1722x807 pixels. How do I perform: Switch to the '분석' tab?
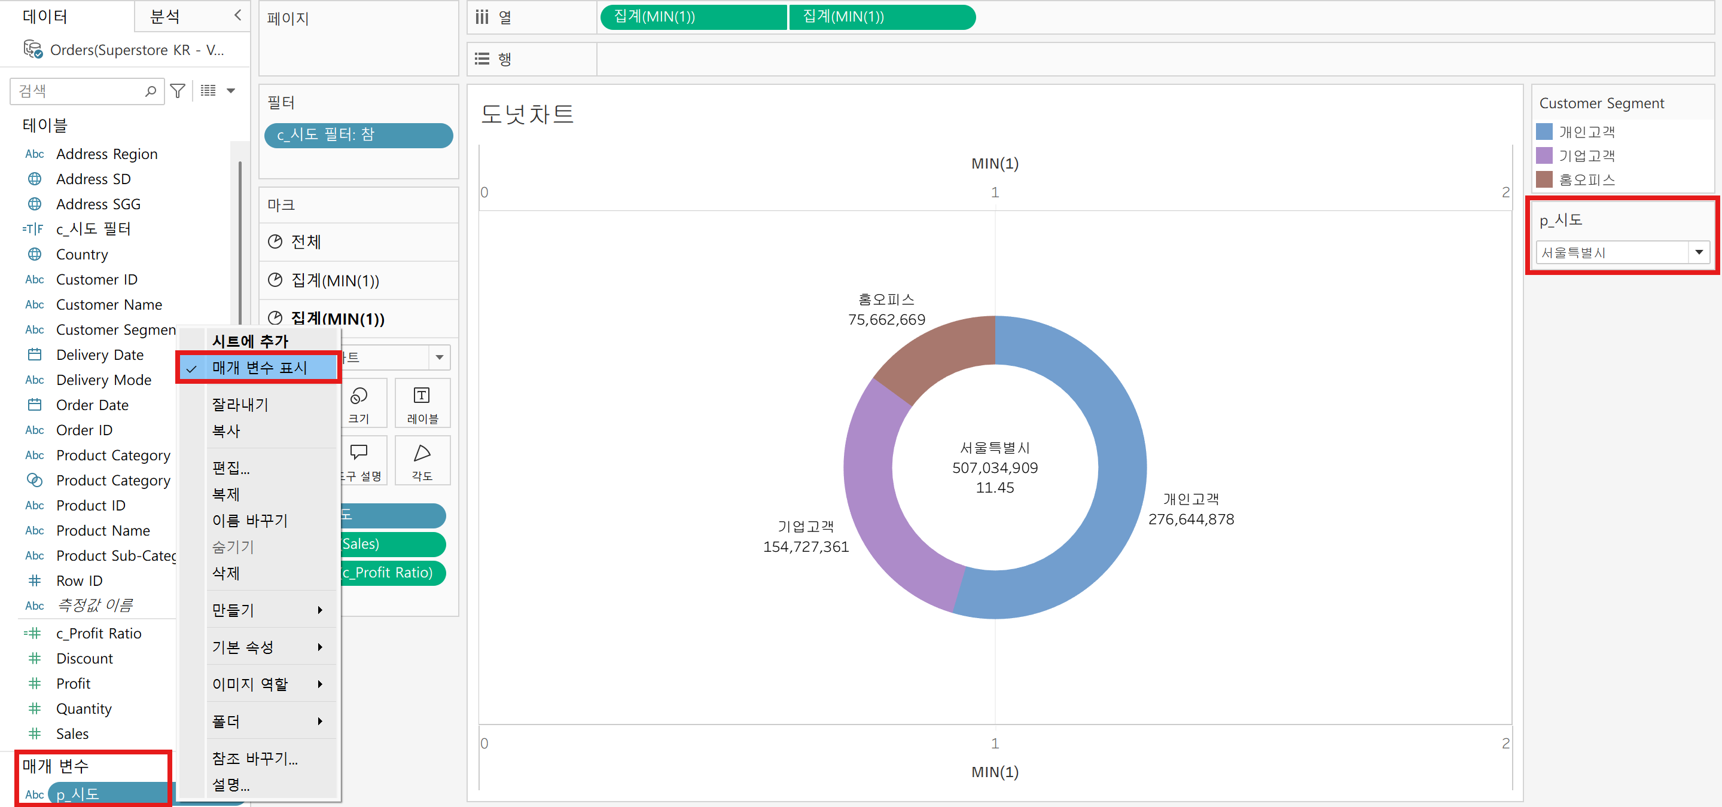165,17
